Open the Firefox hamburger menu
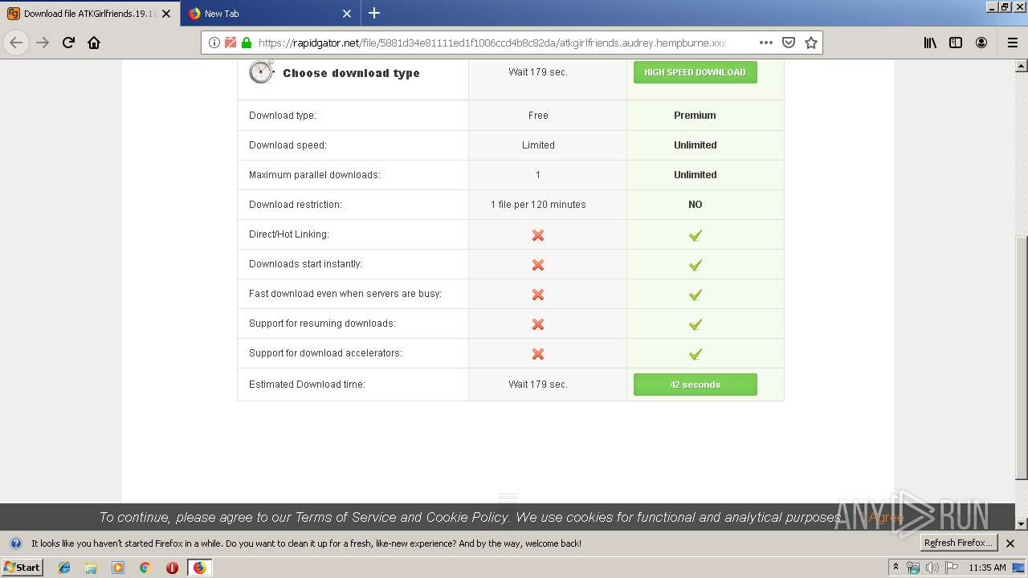 coord(1012,43)
